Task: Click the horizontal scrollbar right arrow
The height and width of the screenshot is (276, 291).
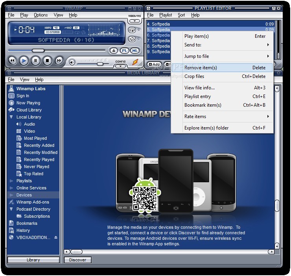Action: pyautogui.click(x=271, y=252)
